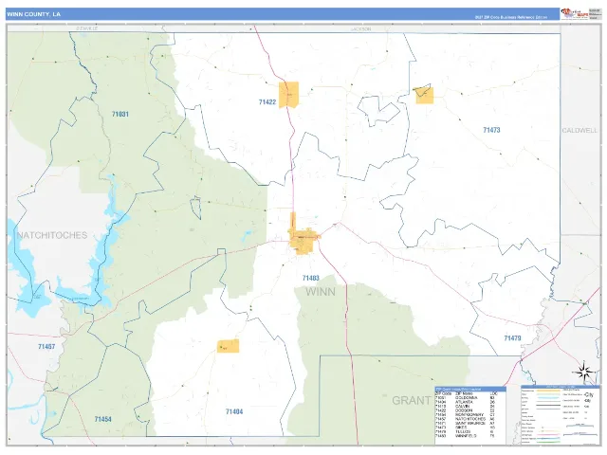This screenshot has height=455, width=607.
Task: Select ZIP code label 71422 on the map
Action: [267, 102]
